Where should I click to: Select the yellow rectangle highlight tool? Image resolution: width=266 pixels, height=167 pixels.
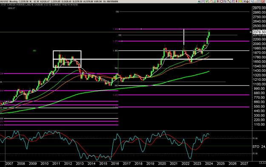[x=240, y=1]
